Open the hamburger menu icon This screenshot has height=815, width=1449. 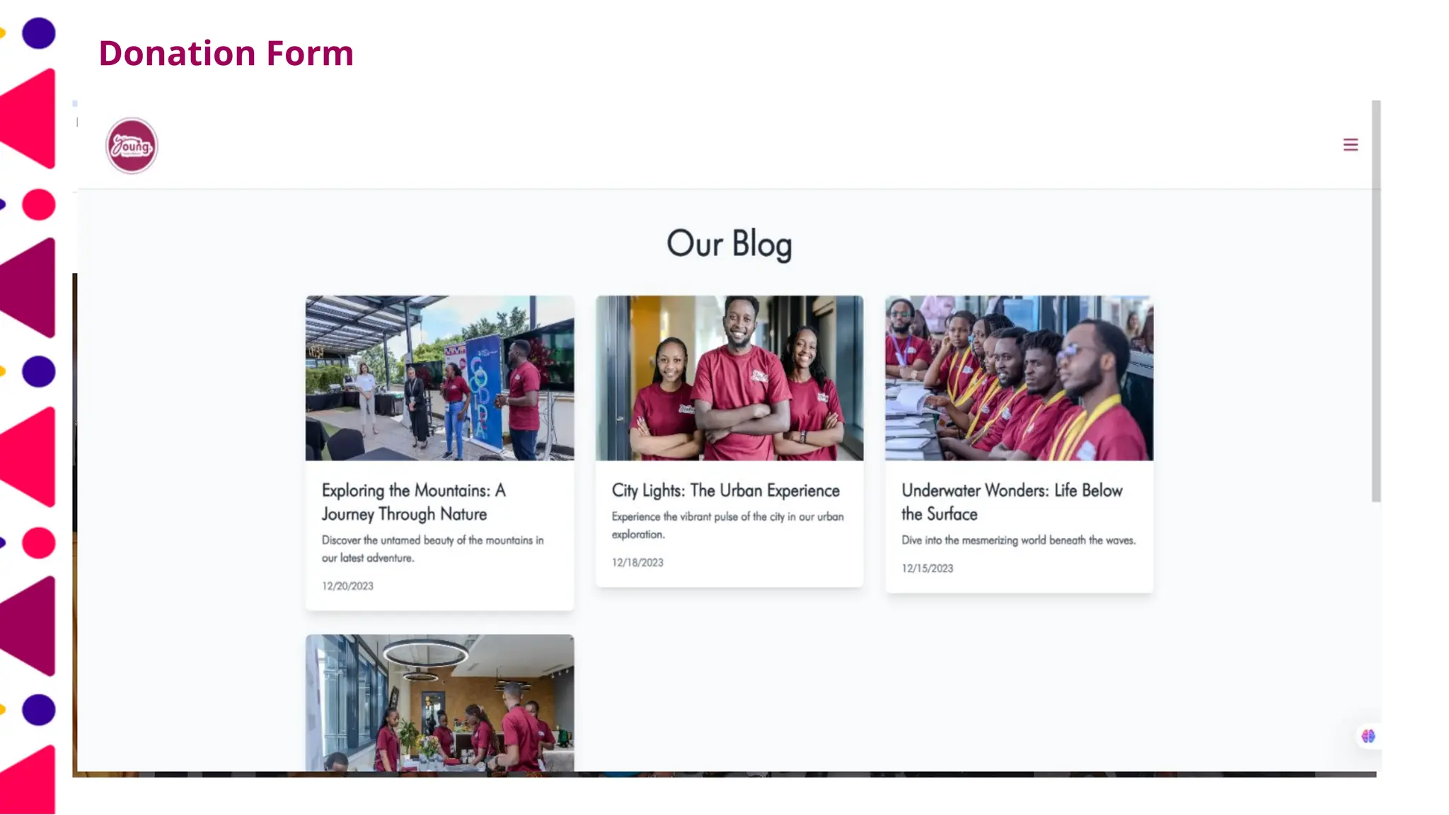[1350, 145]
